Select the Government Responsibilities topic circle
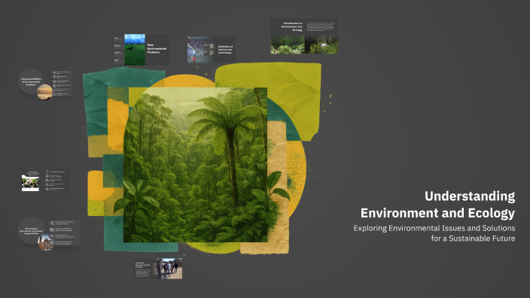The height and width of the screenshot is (298, 530). pos(31,230)
